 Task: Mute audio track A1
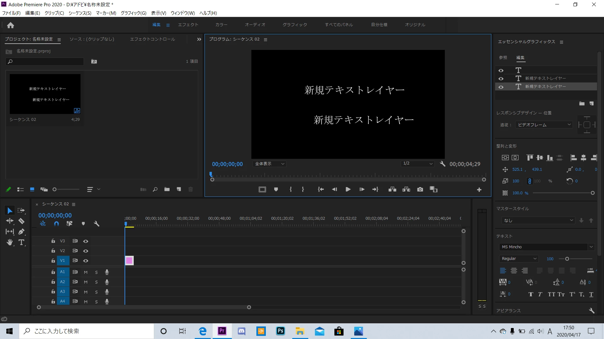pyautogui.click(x=86, y=272)
